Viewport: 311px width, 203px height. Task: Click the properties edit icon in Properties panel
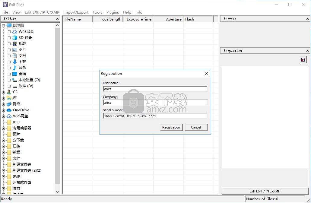(x=303, y=60)
